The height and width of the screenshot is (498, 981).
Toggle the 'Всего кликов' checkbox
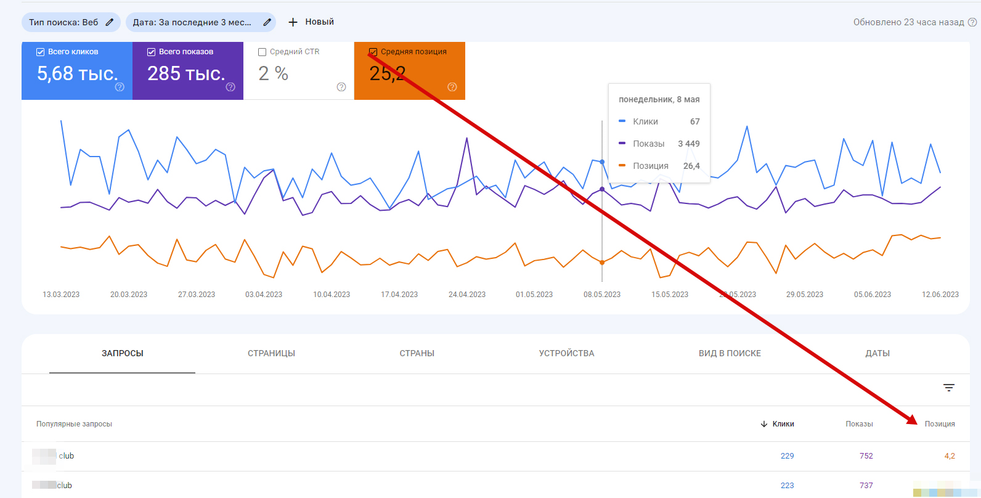pos(40,52)
